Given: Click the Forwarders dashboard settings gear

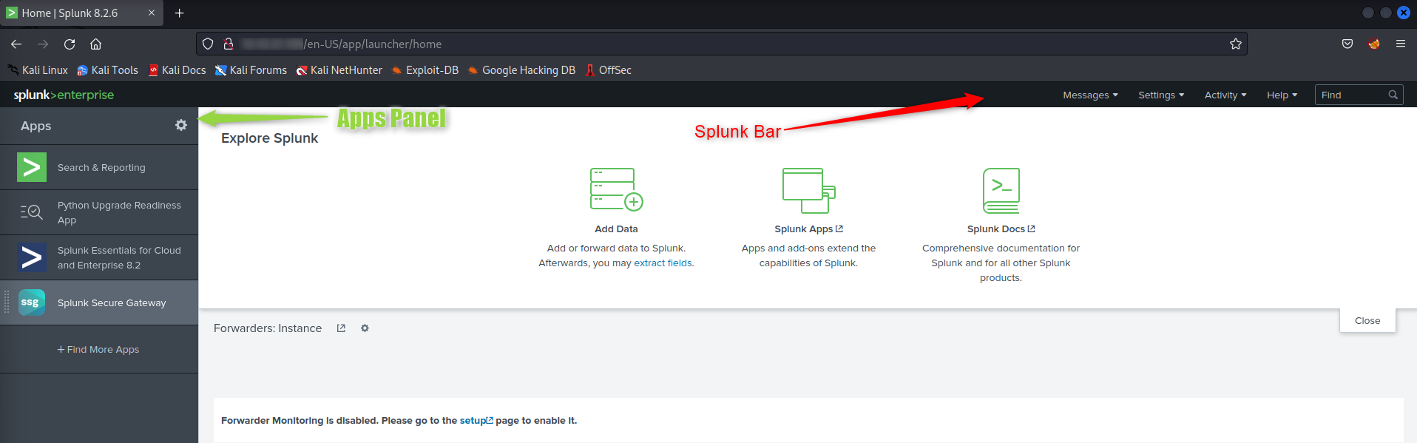Looking at the screenshot, I should [x=365, y=328].
